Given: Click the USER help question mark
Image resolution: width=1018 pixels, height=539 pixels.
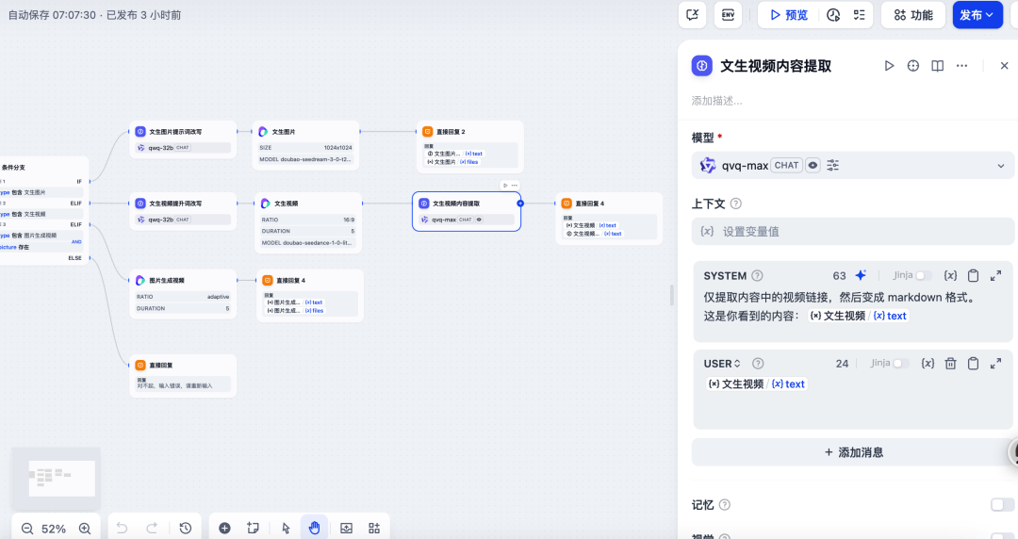Looking at the screenshot, I should [x=758, y=364].
